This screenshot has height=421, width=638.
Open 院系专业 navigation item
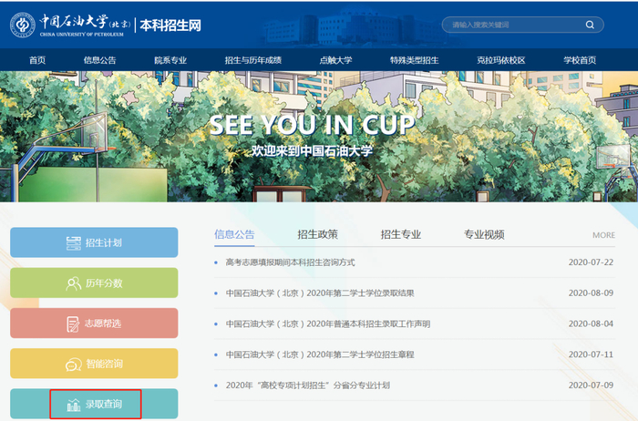click(x=170, y=60)
